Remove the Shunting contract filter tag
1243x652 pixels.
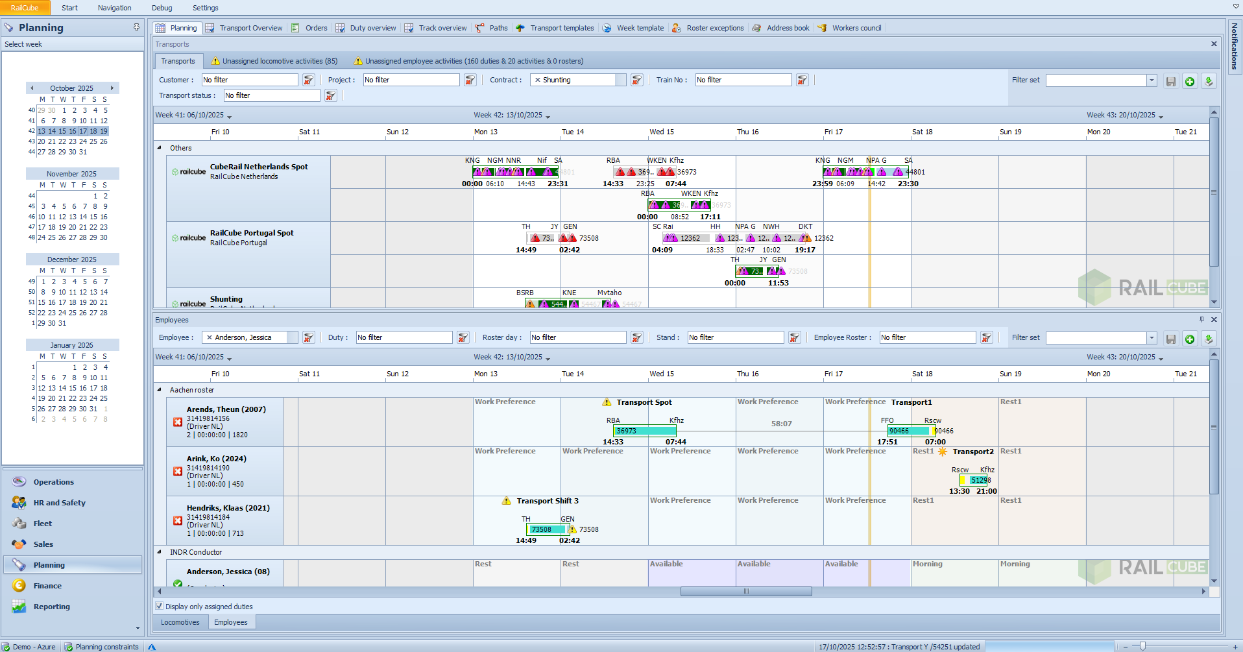coord(537,80)
